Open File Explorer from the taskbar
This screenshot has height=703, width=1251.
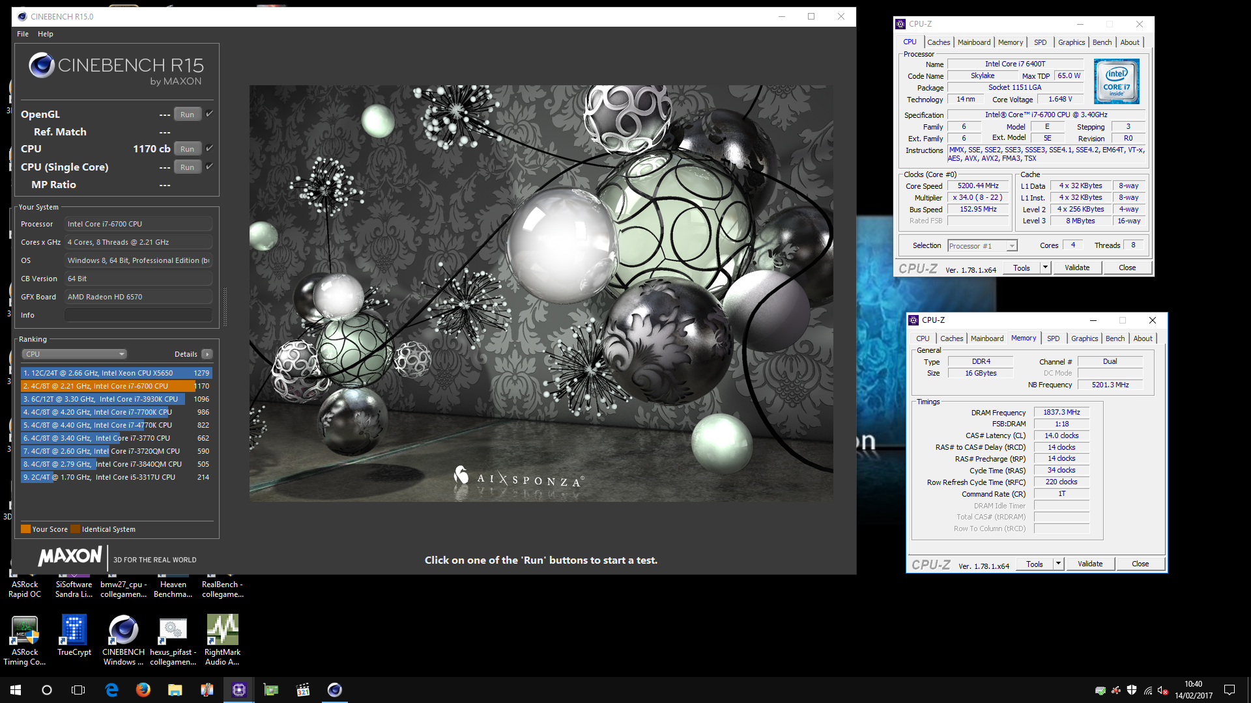(x=175, y=690)
